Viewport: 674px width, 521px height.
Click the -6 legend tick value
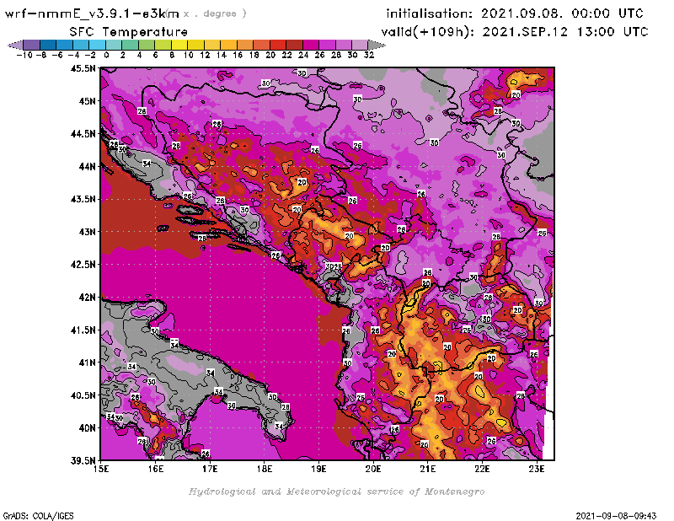(x=57, y=55)
